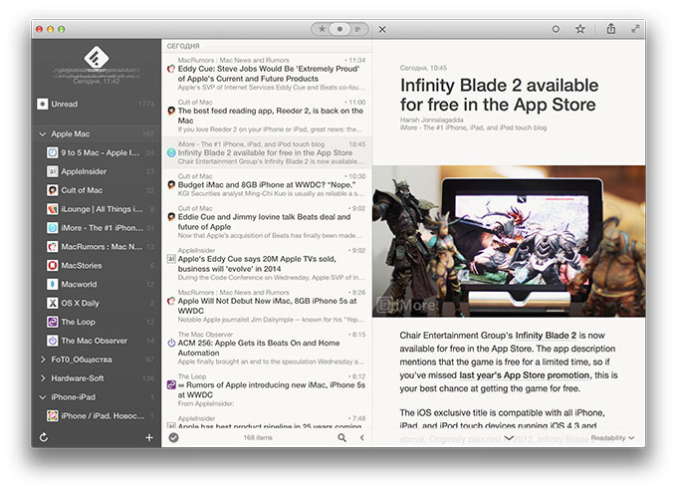Follow last year's App Store promotion link
The height and width of the screenshot is (491, 677).
point(524,375)
